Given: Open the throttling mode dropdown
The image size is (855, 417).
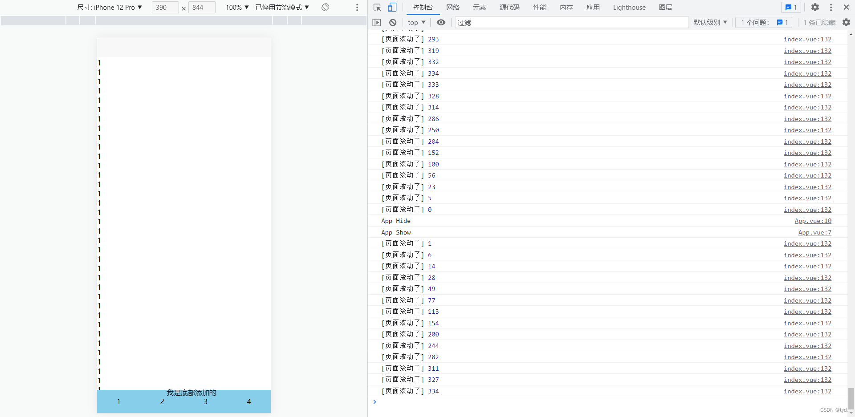Looking at the screenshot, I should pyautogui.click(x=282, y=8).
